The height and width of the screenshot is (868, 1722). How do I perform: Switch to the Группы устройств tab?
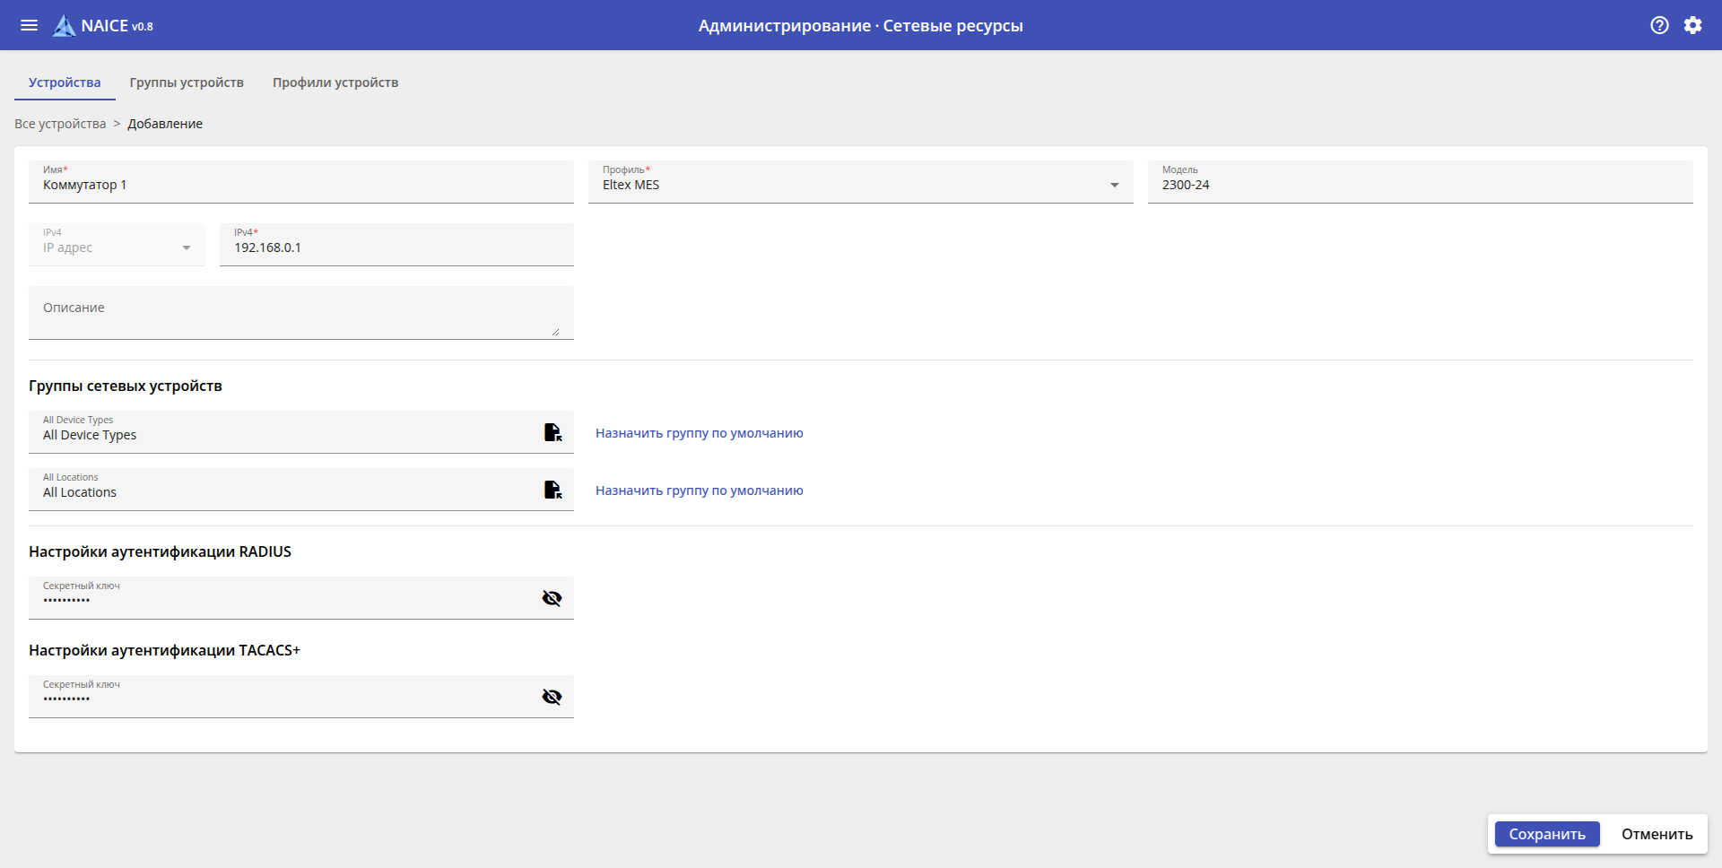pyautogui.click(x=187, y=82)
